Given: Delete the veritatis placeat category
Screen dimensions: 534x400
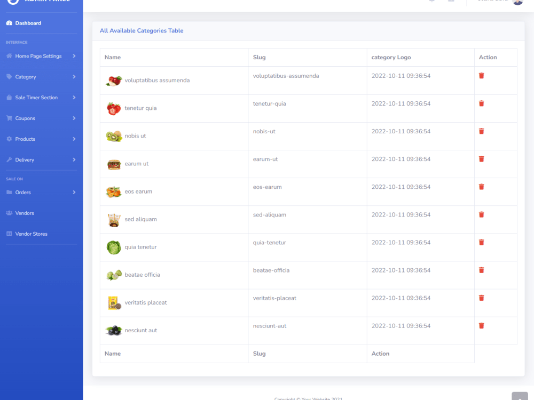Looking at the screenshot, I should pos(481,298).
